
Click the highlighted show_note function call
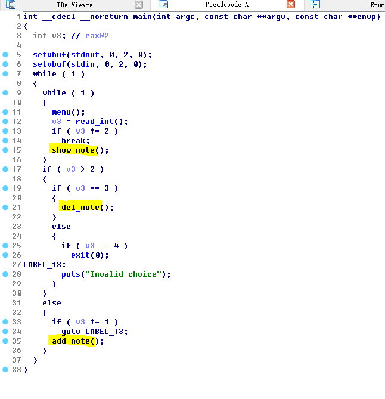(x=73, y=150)
